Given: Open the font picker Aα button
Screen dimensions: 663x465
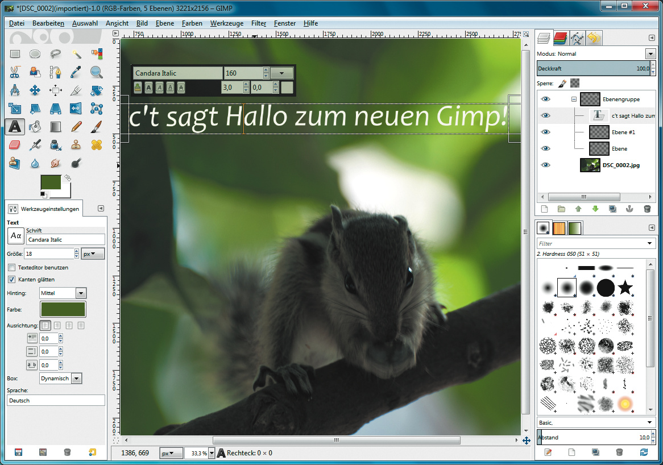Looking at the screenshot, I should click(16, 236).
